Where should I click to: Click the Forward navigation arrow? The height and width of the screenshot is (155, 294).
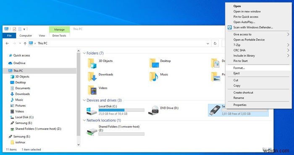[14, 44]
